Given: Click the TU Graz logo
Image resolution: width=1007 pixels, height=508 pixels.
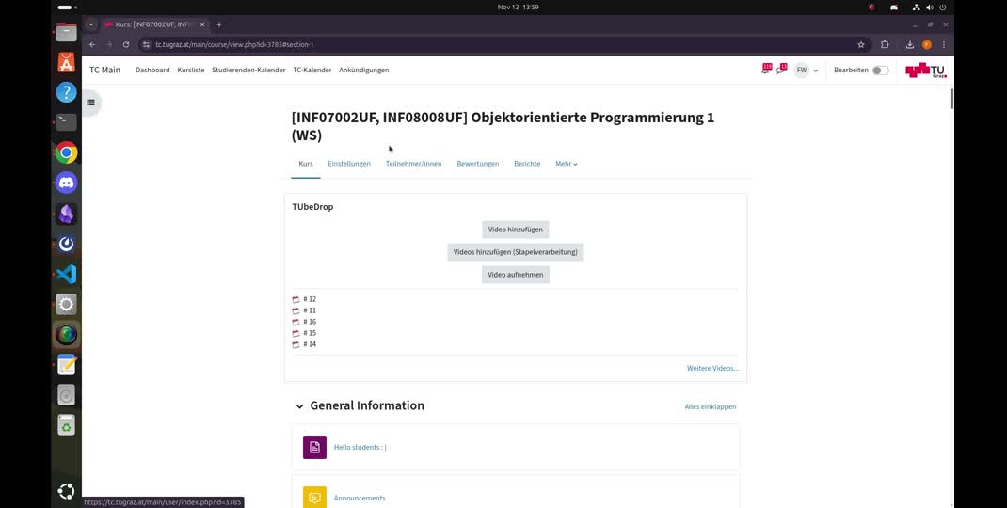Looking at the screenshot, I should pyautogui.click(x=925, y=70).
